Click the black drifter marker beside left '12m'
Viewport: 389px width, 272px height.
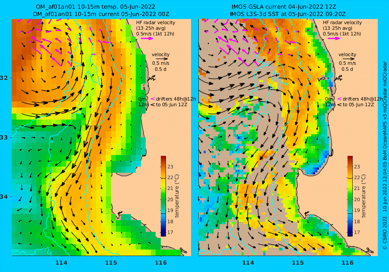[153, 105]
